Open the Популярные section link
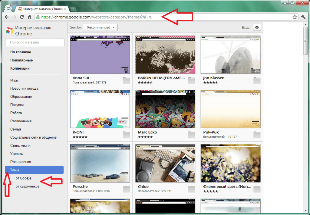This screenshot has width=310, height=215. (x=21, y=60)
